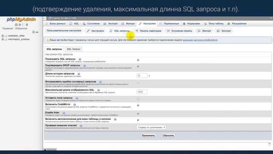Click Панель навигации sub-tab

click(148, 31)
